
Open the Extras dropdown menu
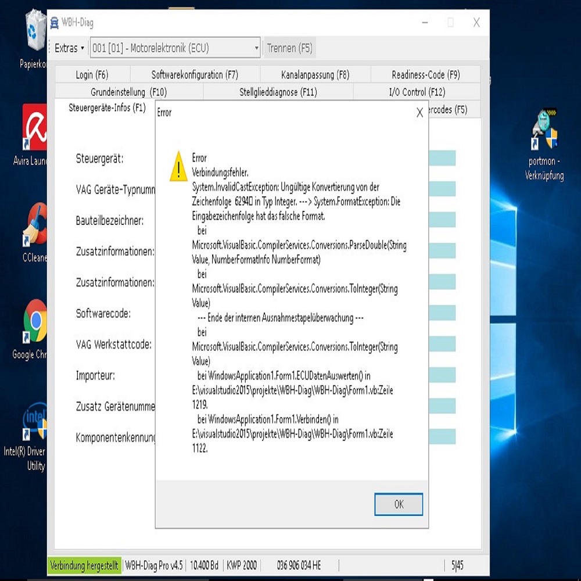pyautogui.click(x=69, y=48)
